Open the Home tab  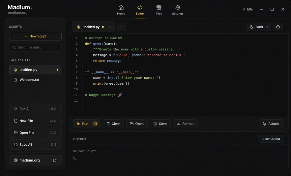(121, 10)
